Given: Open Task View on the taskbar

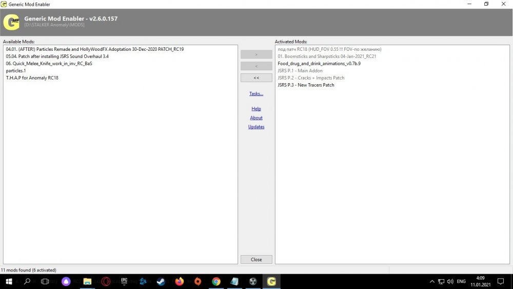Looking at the screenshot, I should (x=45, y=281).
